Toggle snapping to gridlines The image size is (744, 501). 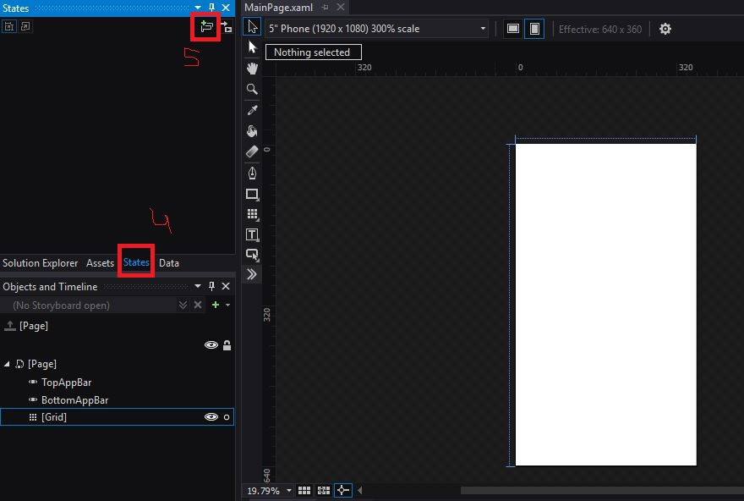(324, 490)
